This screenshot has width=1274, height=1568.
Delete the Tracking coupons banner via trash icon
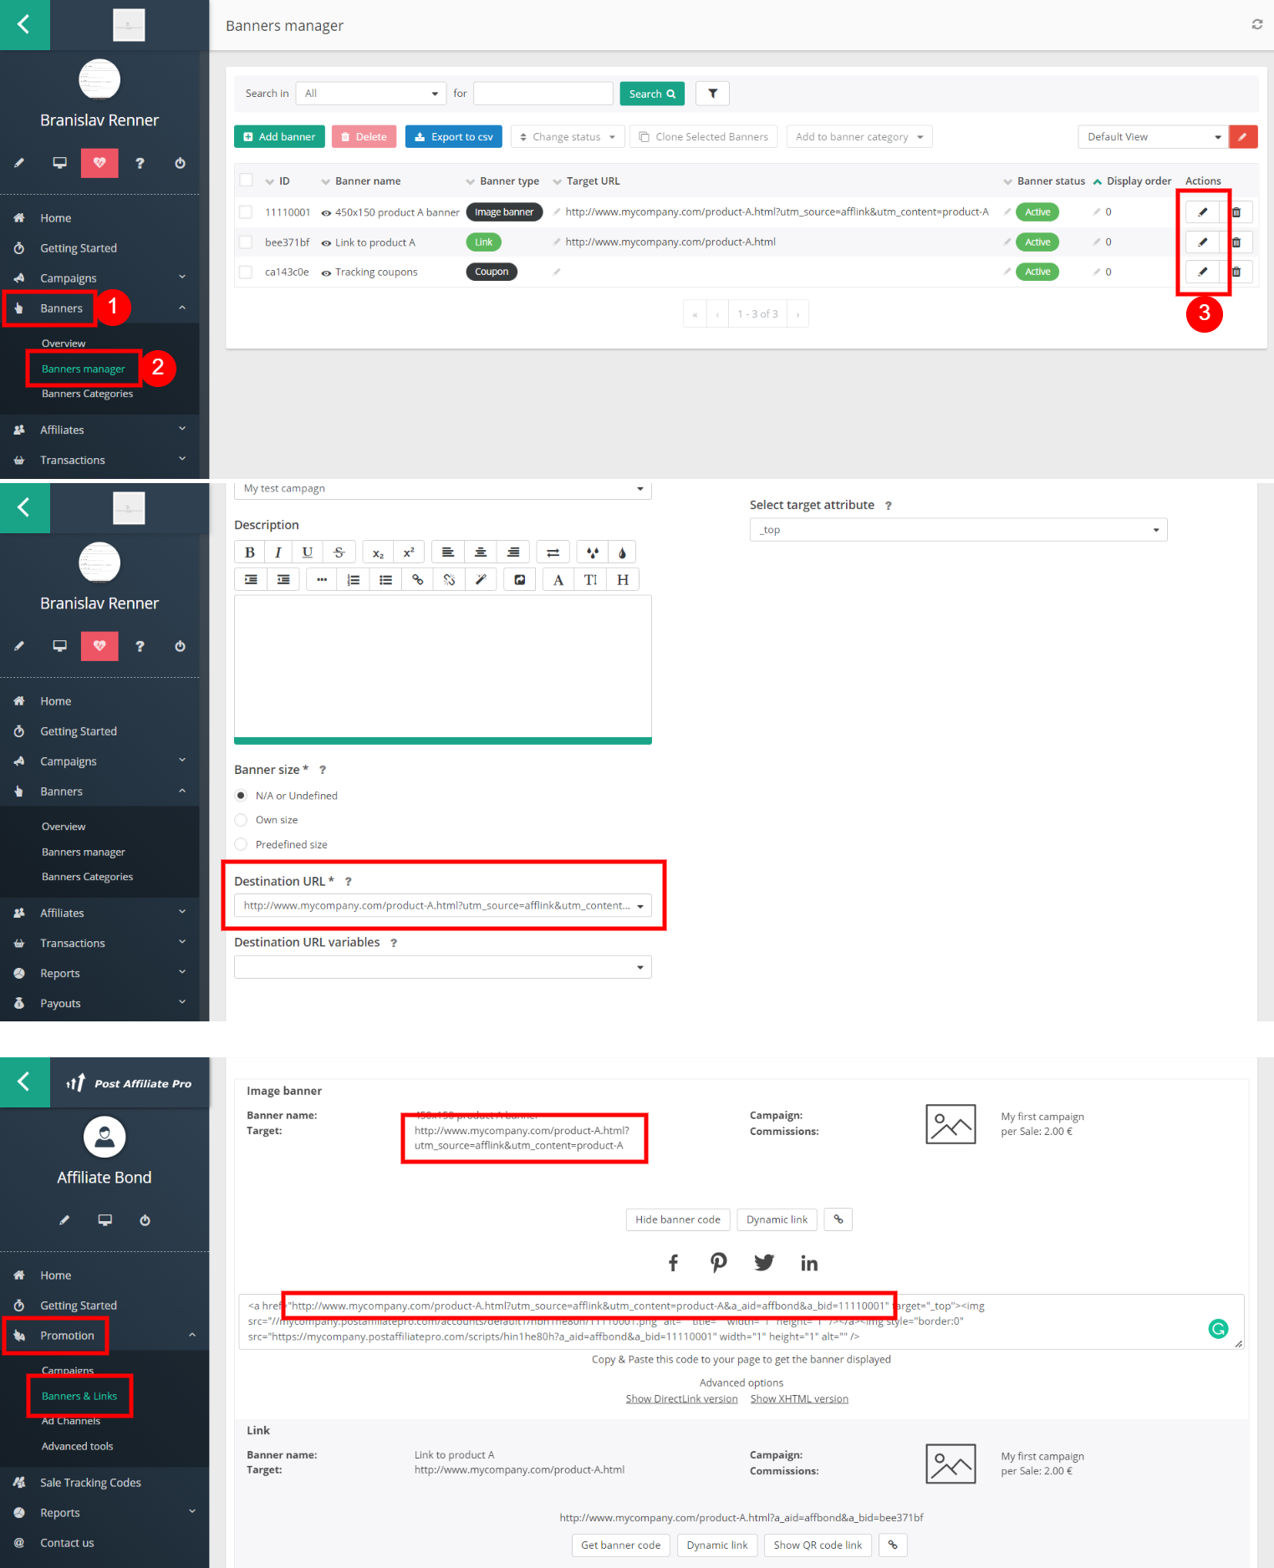1236,272
